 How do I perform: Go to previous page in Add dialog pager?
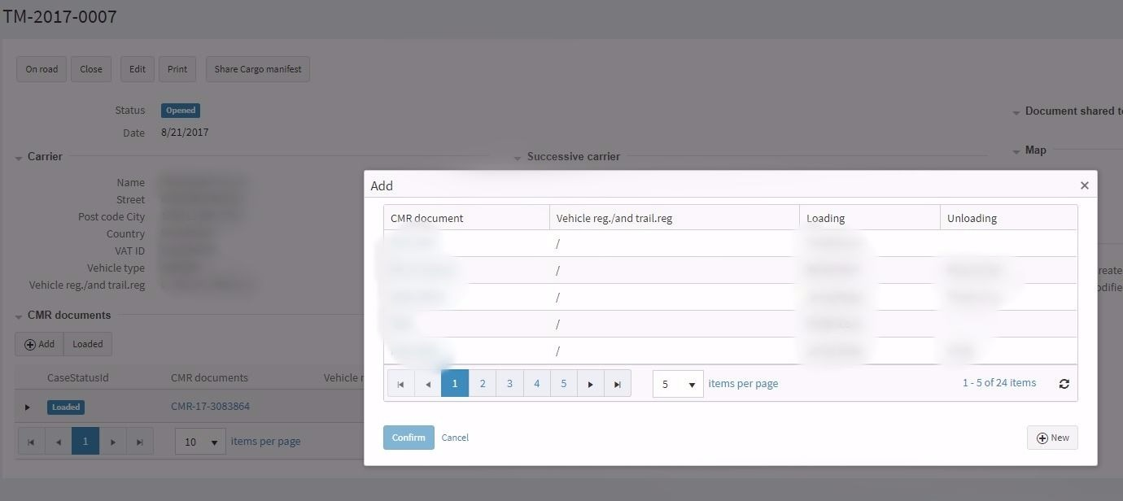428,384
